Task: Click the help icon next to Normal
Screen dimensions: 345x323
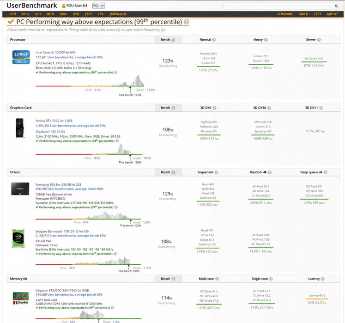Action: (x=214, y=40)
